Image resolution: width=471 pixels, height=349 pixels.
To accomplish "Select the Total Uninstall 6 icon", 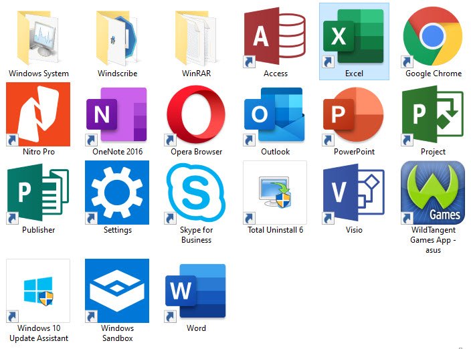I will click(x=275, y=193).
